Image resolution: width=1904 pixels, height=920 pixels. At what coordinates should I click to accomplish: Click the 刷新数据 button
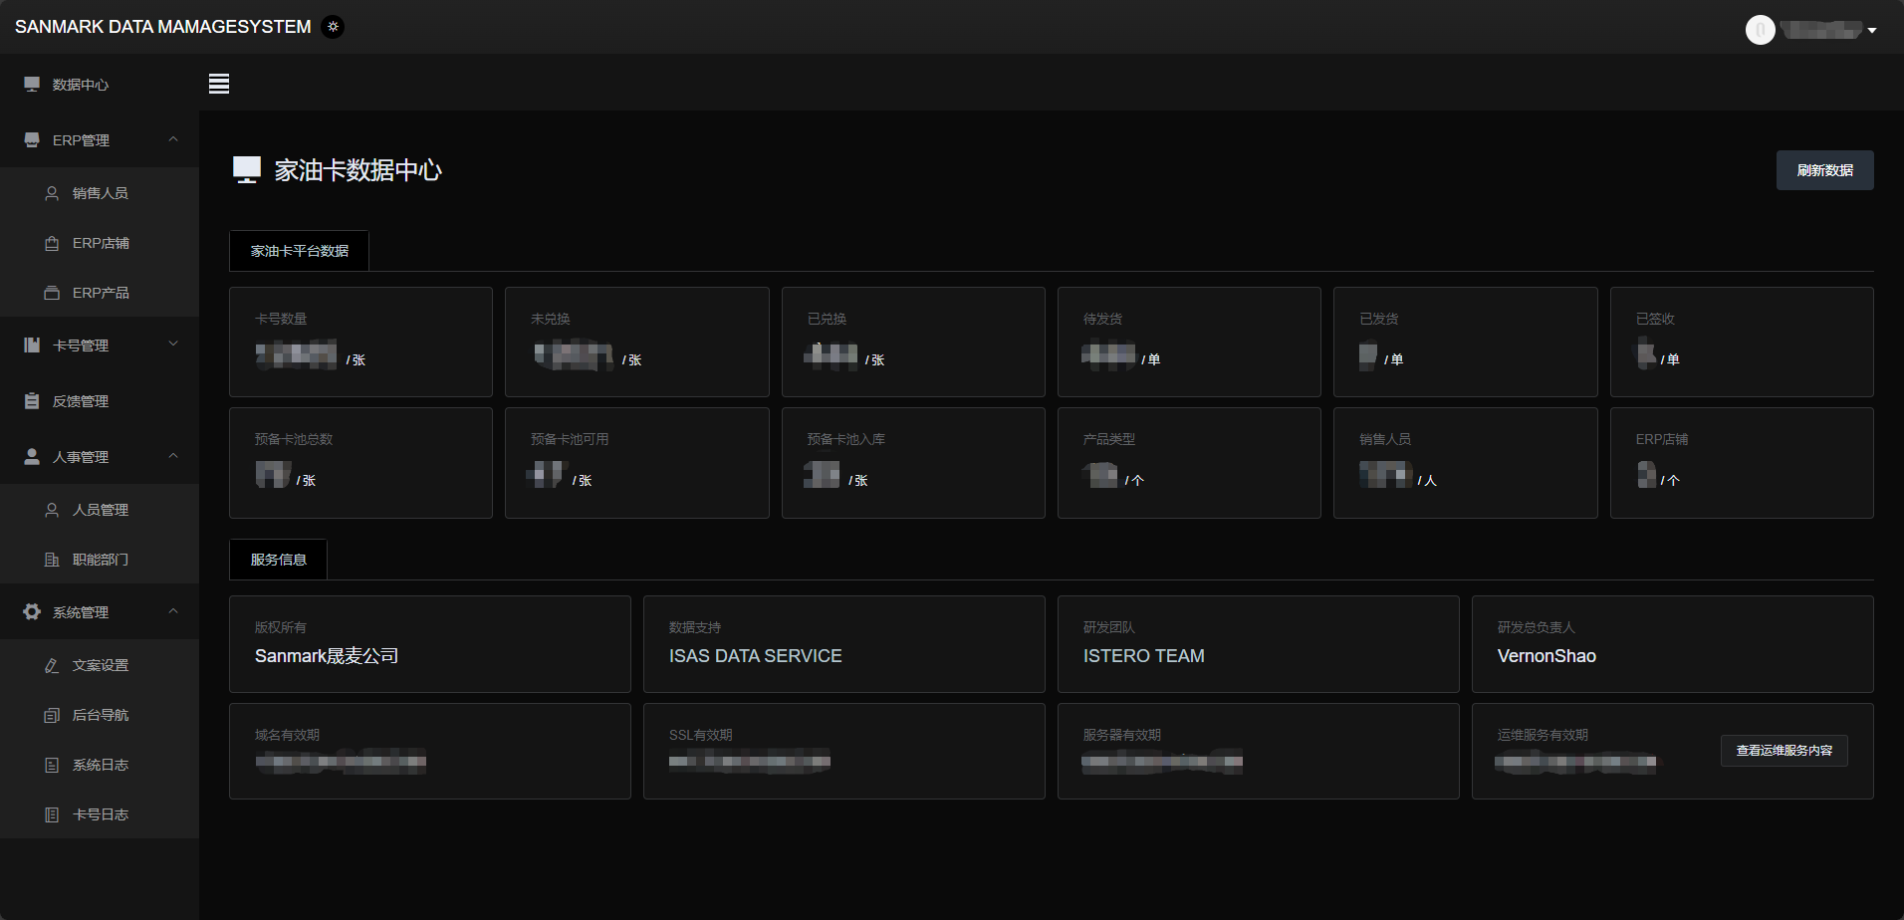[1824, 170]
